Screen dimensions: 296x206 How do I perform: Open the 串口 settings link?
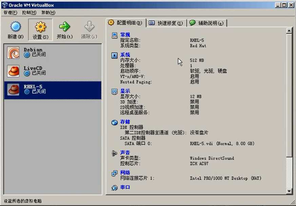(x=125, y=187)
